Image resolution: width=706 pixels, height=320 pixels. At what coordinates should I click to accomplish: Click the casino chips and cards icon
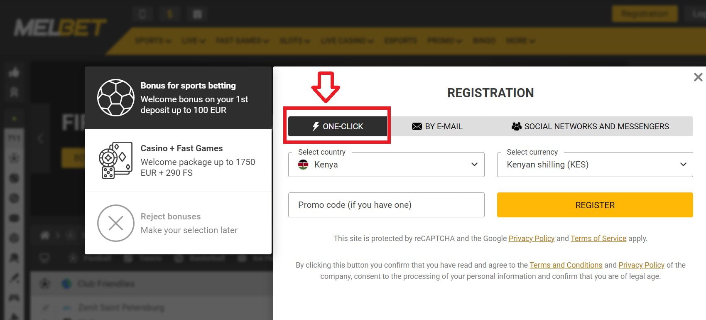click(115, 160)
